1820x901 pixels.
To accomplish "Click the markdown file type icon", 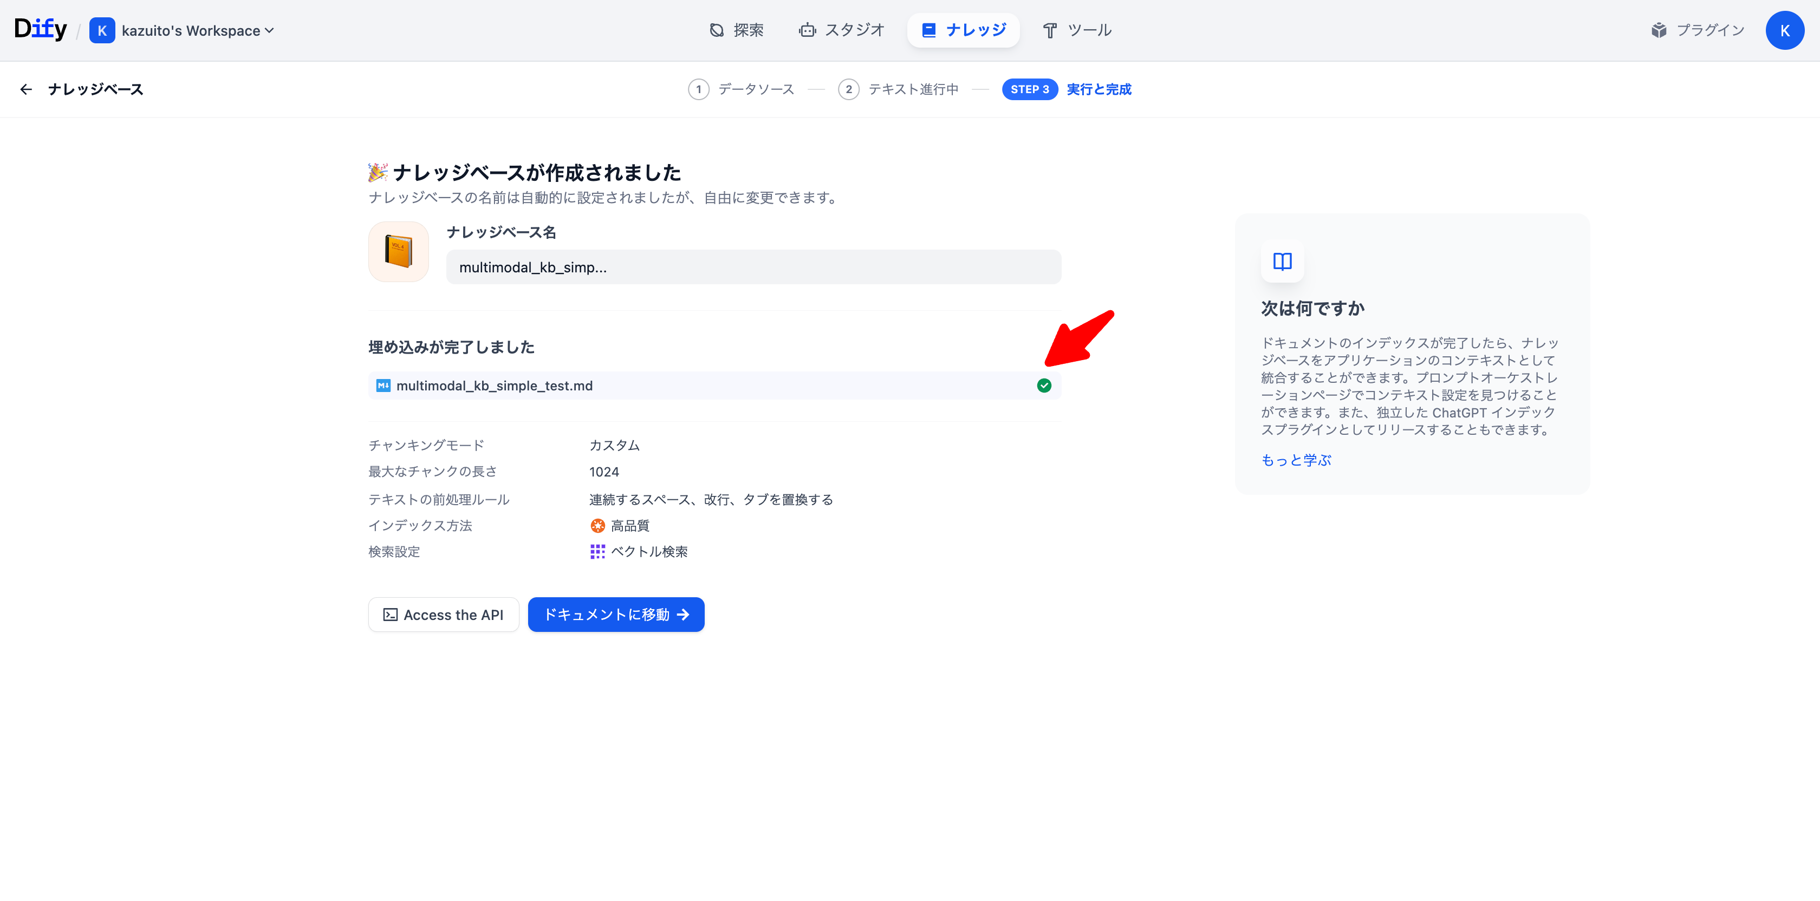I will click(x=383, y=386).
